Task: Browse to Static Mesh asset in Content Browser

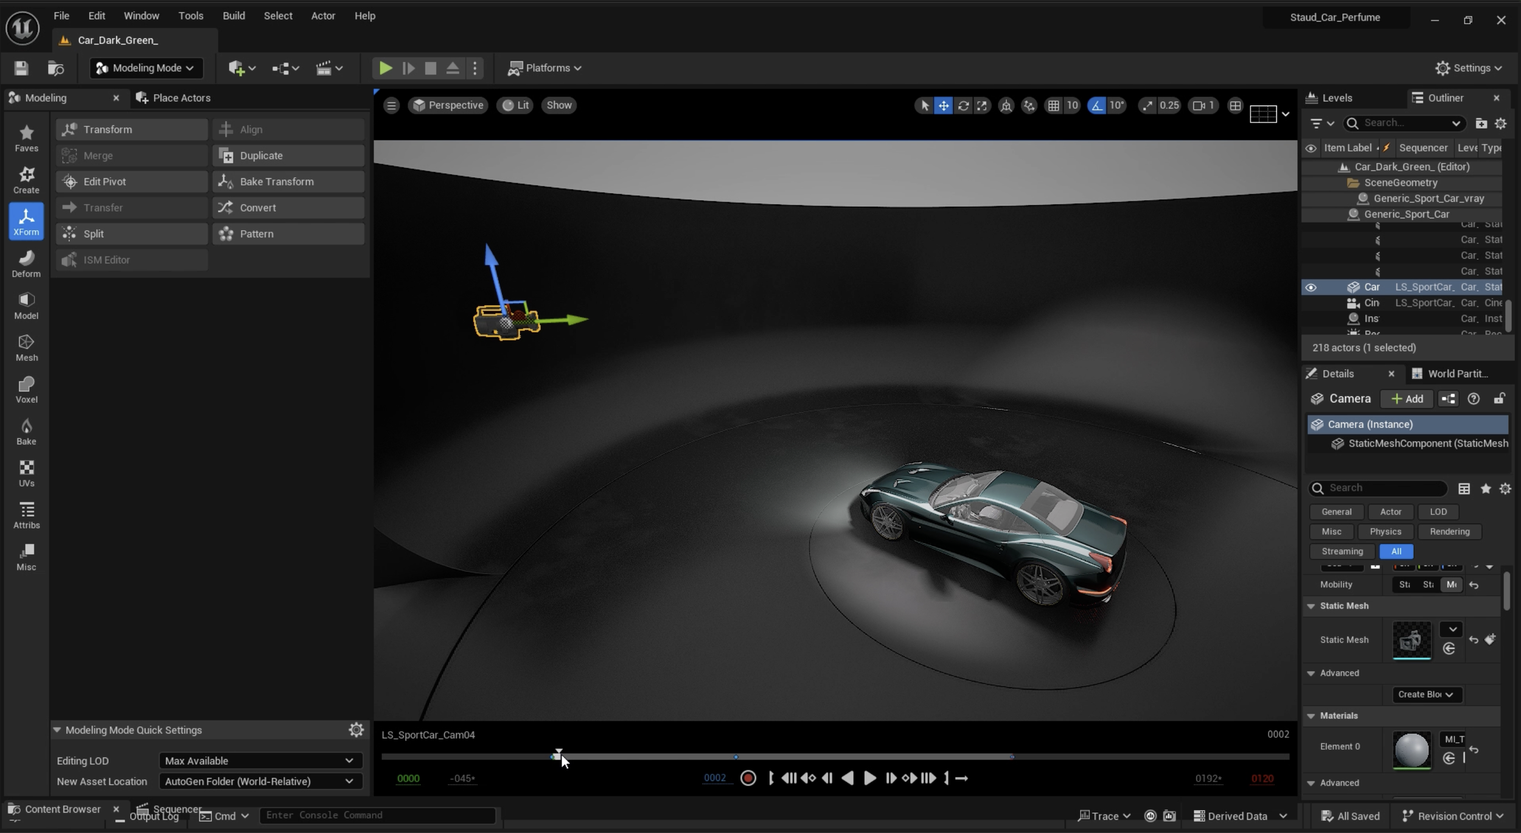Action: tap(1449, 649)
